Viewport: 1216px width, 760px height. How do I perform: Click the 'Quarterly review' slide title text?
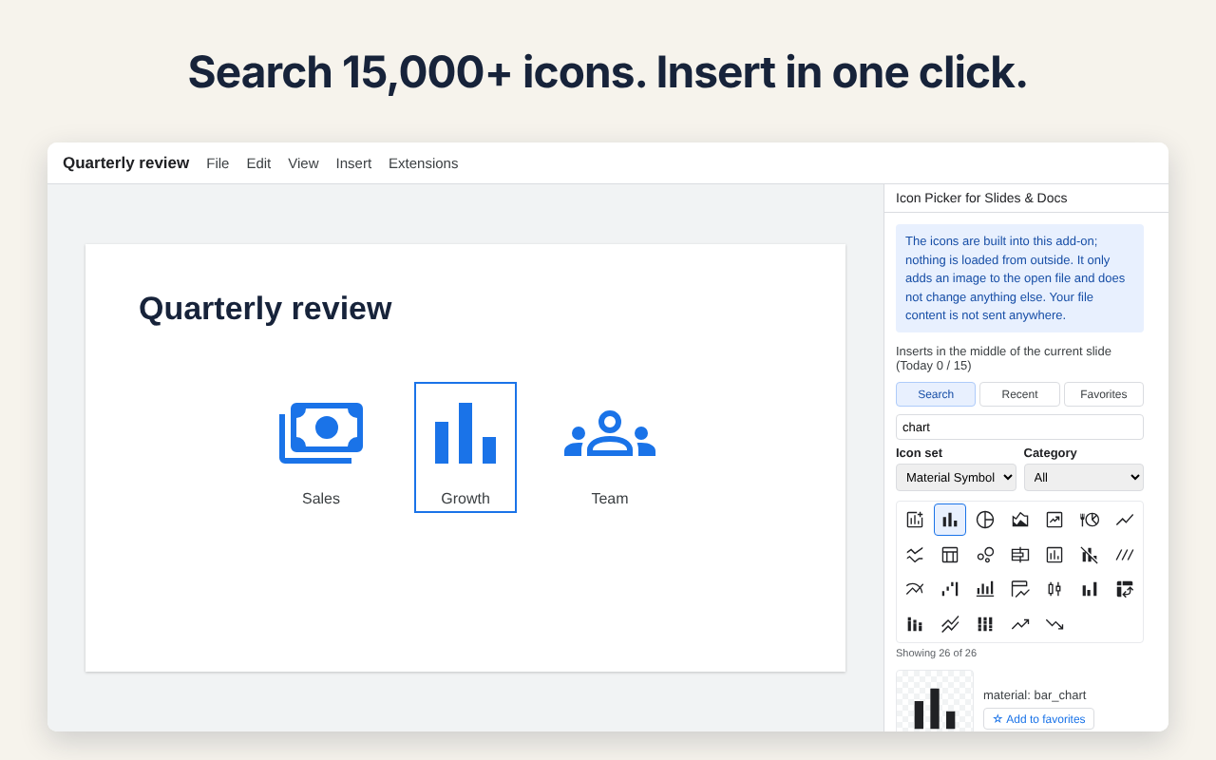point(265,309)
